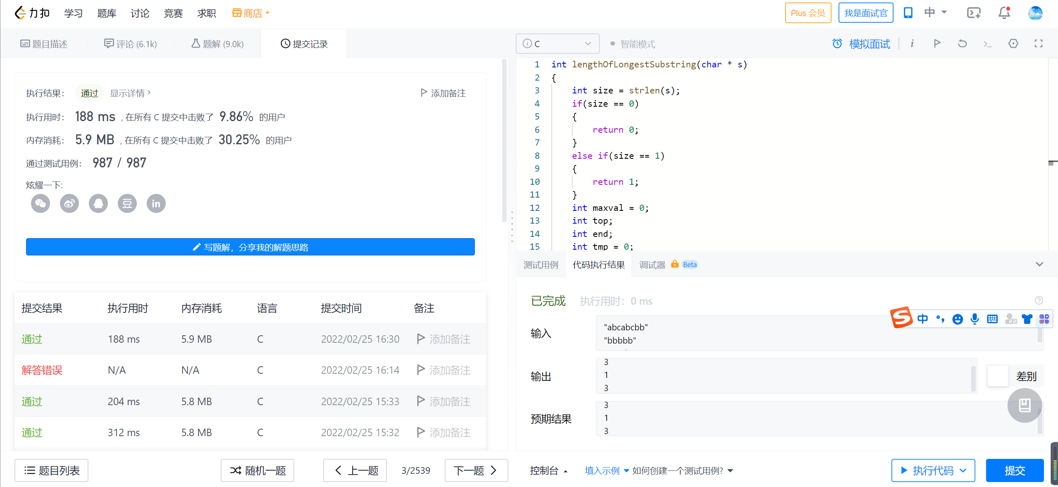Switch to the 题目描述 tab

pos(44,44)
